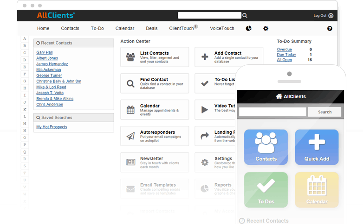Open Mike & Lori Reed link
This screenshot has width=363, height=224.
click(x=51, y=87)
